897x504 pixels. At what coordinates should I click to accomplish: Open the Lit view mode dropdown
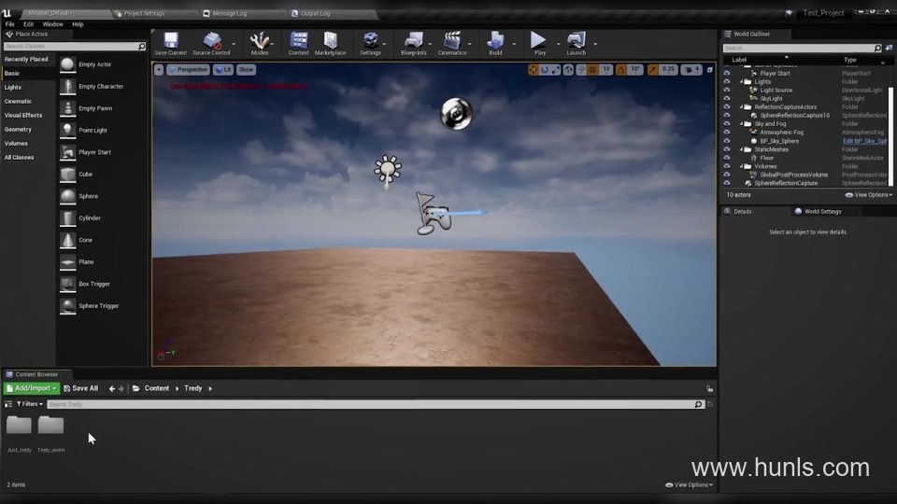click(223, 70)
